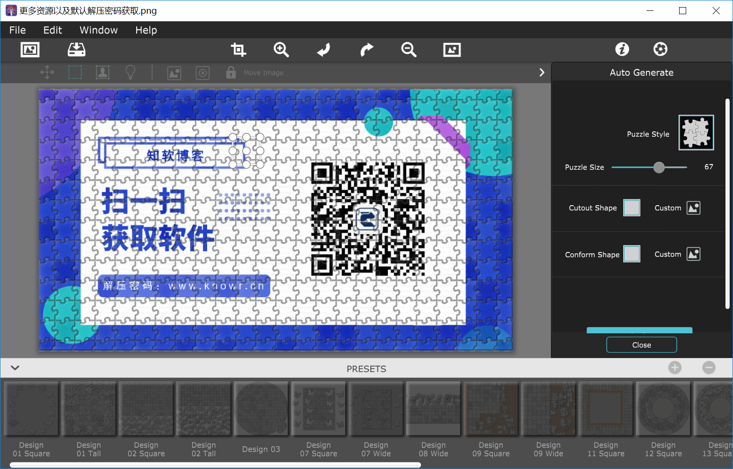Click the Puzzle Size value 67
This screenshot has height=469, width=733.
point(708,167)
